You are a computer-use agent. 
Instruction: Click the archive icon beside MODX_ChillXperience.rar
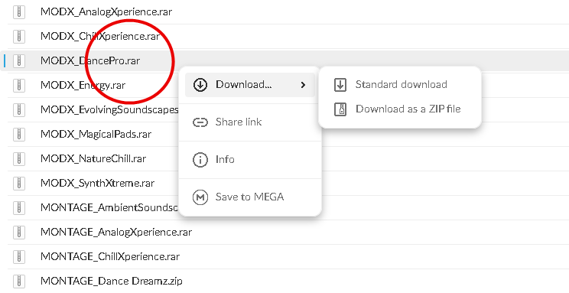19,36
